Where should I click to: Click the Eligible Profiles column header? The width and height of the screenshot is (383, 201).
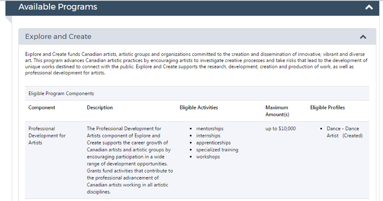[327, 107]
